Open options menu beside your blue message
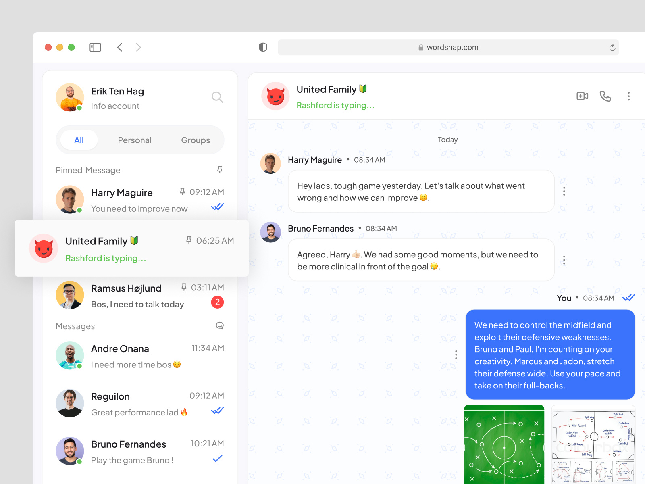The height and width of the screenshot is (484, 645). [x=456, y=355]
